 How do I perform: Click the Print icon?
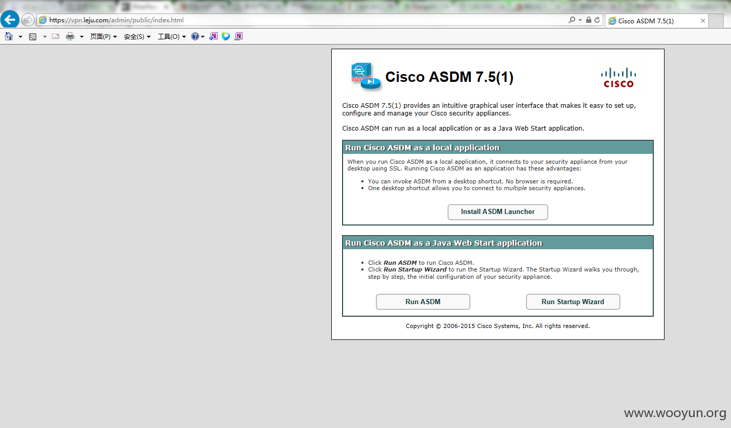[x=70, y=36]
